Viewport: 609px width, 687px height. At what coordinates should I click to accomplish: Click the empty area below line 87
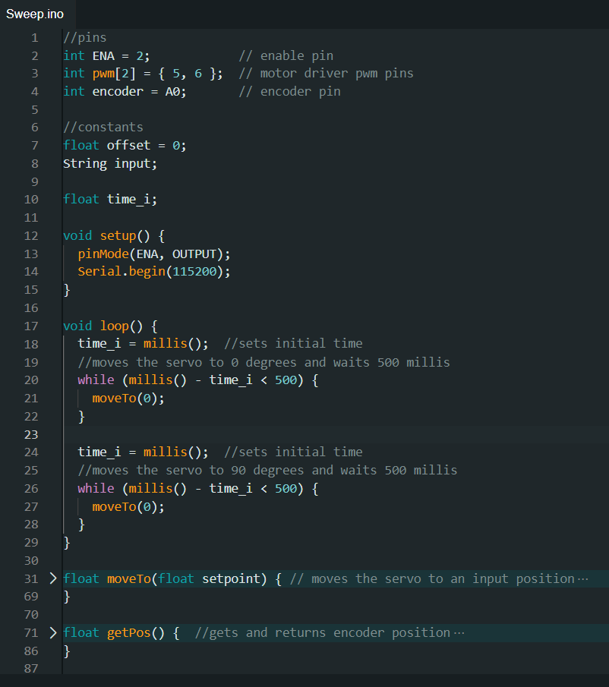[x=304, y=679]
